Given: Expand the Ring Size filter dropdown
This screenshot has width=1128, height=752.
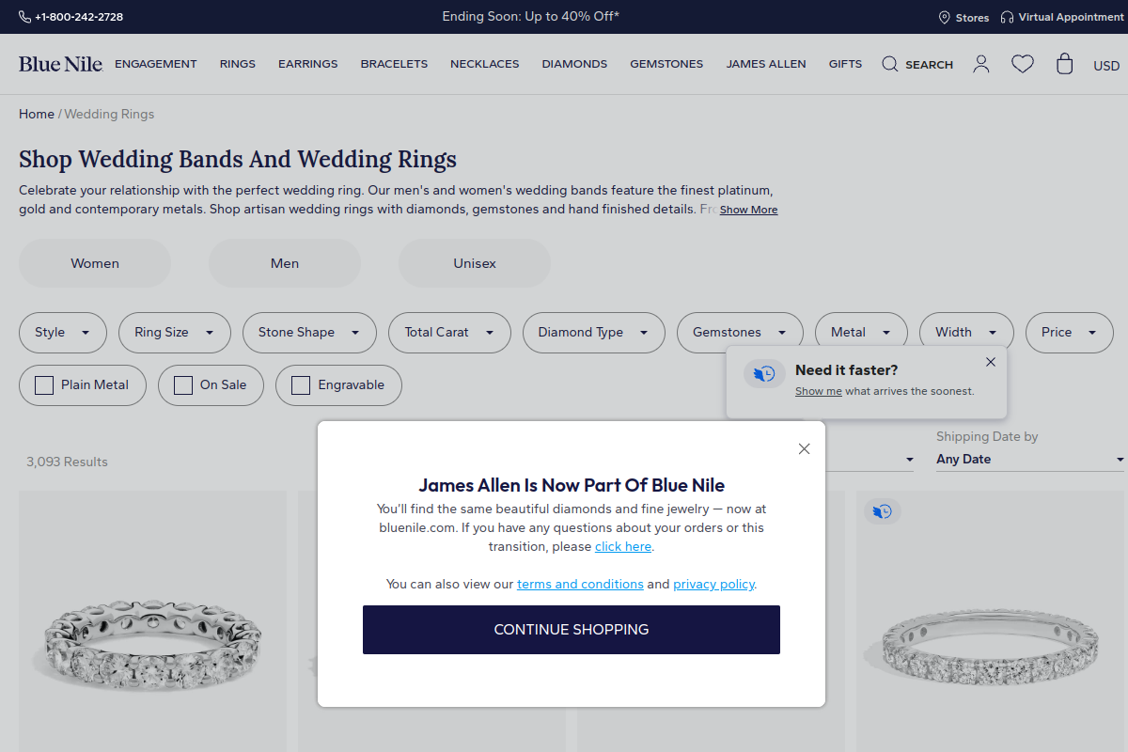Looking at the screenshot, I should (175, 333).
